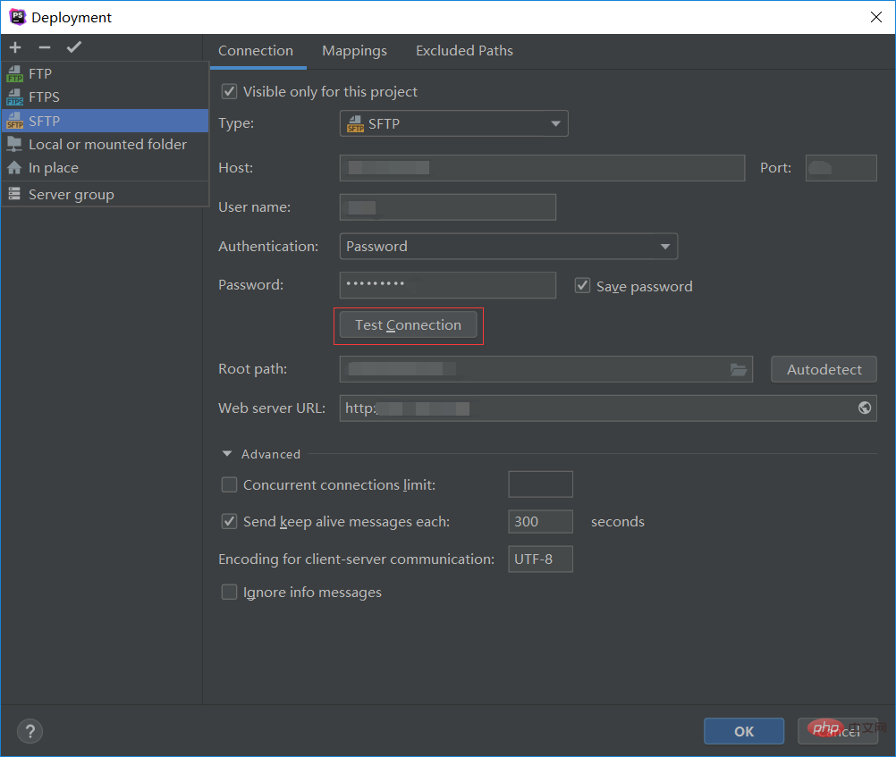Click the OK button
The height and width of the screenshot is (757, 896).
744,731
